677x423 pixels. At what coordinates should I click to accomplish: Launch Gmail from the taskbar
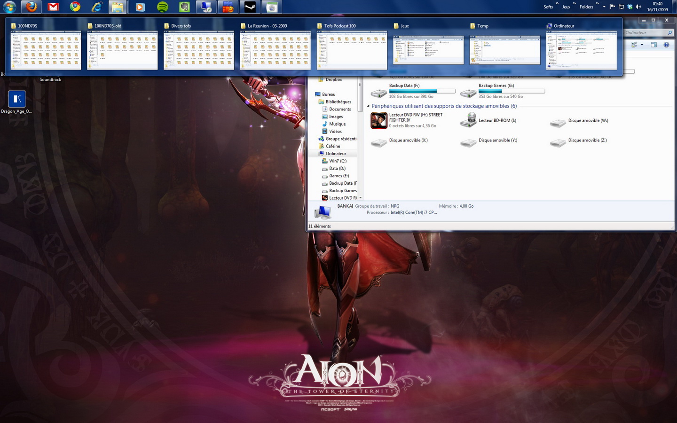pos(53,7)
